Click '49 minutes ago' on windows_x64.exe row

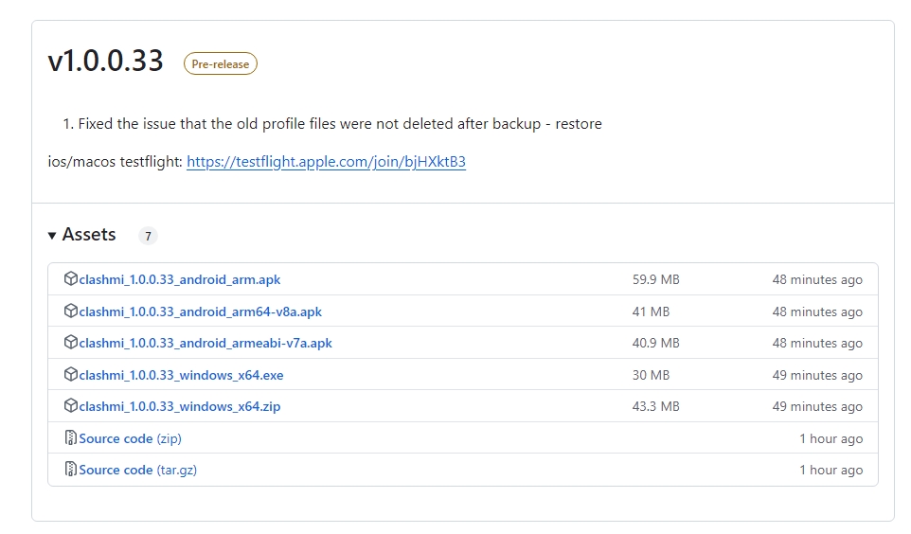coord(817,375)
